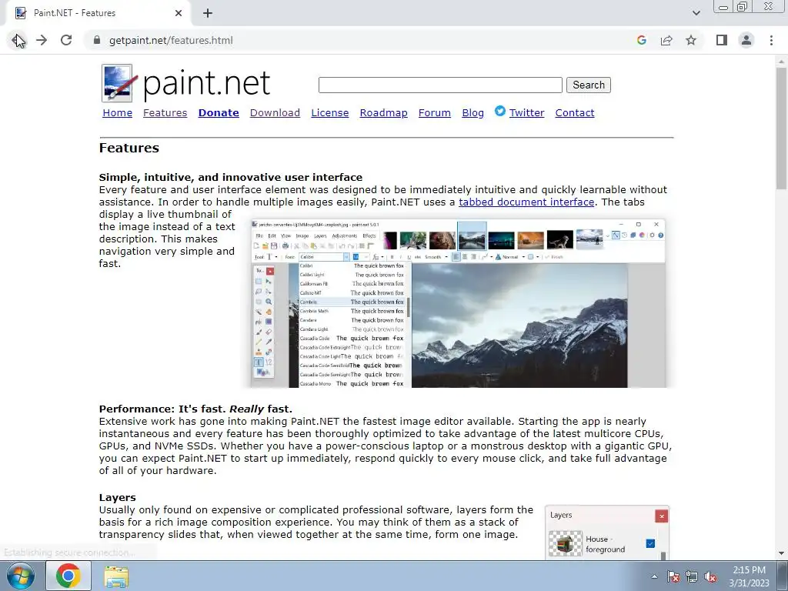Click the paint.net logo image

[x=186, y=83]
